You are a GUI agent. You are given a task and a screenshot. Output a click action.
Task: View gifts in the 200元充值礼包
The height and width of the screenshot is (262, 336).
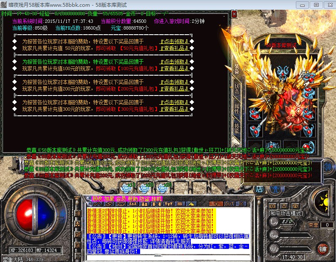[174, 89]
